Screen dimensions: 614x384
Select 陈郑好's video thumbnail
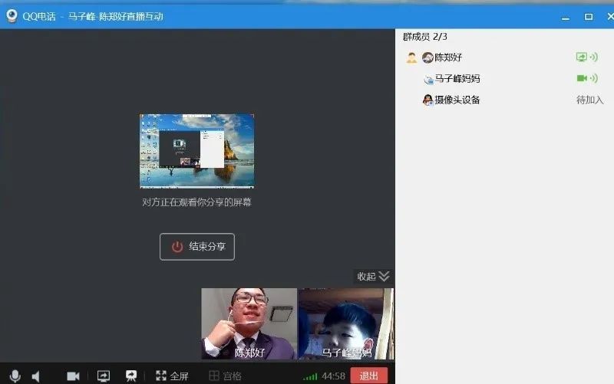pyautogui.click(x=249, y=323)
